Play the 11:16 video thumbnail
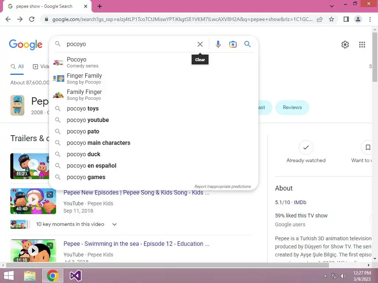Image resolution: width=378 pixels, height=283 pixels. 33,251
